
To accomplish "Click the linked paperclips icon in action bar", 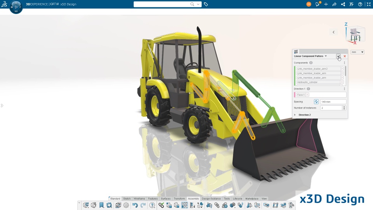I will coord(225,205).
